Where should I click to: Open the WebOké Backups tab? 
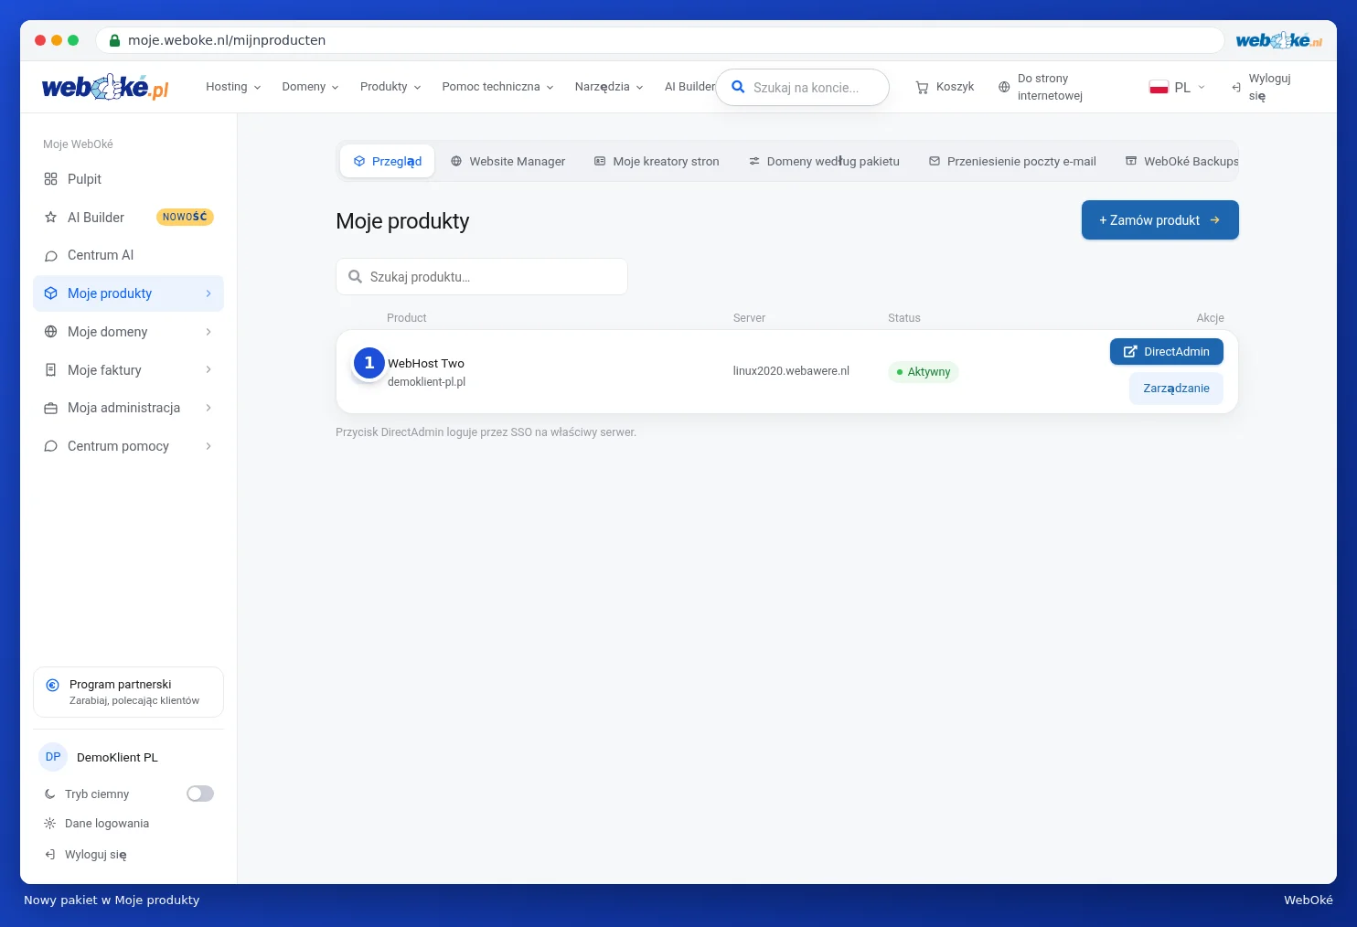(x=1181, y=161)
